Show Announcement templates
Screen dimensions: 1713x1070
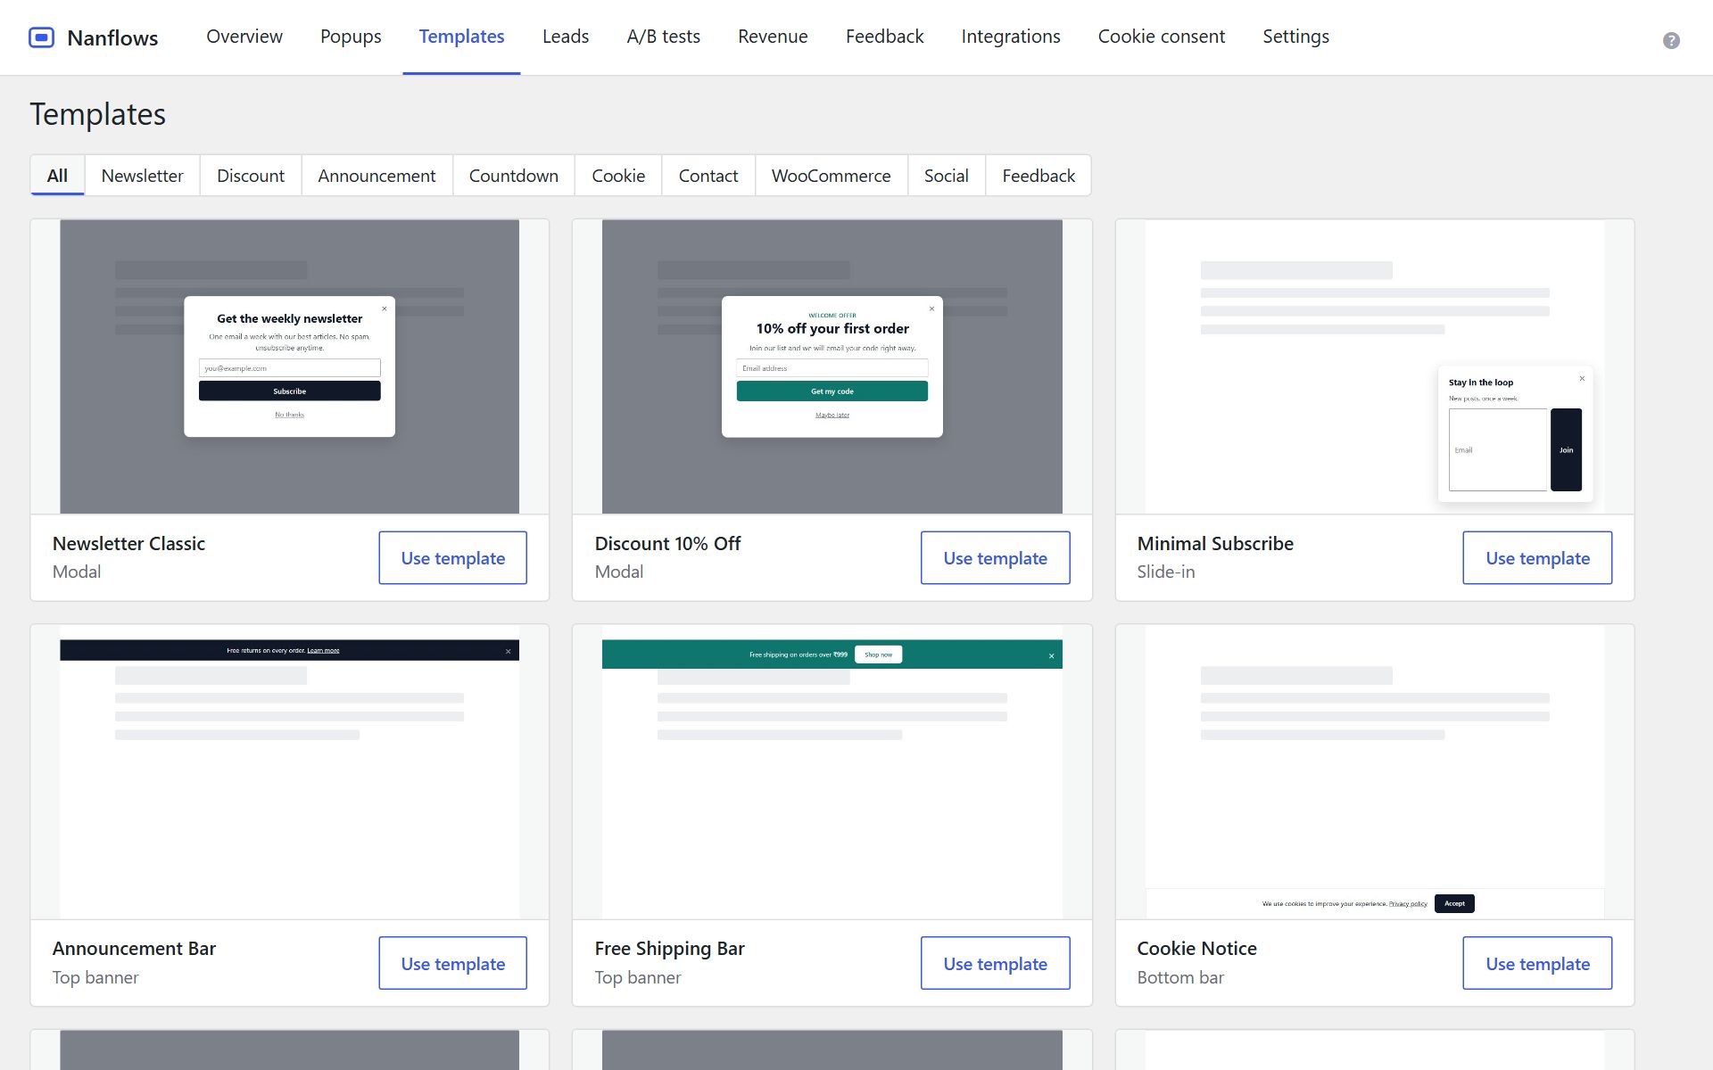pyautogui.click(x=377, y=176)
